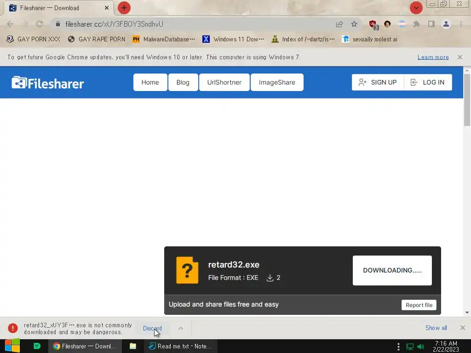
Task: Discard the dangerous download
Action: pos(152,328)
